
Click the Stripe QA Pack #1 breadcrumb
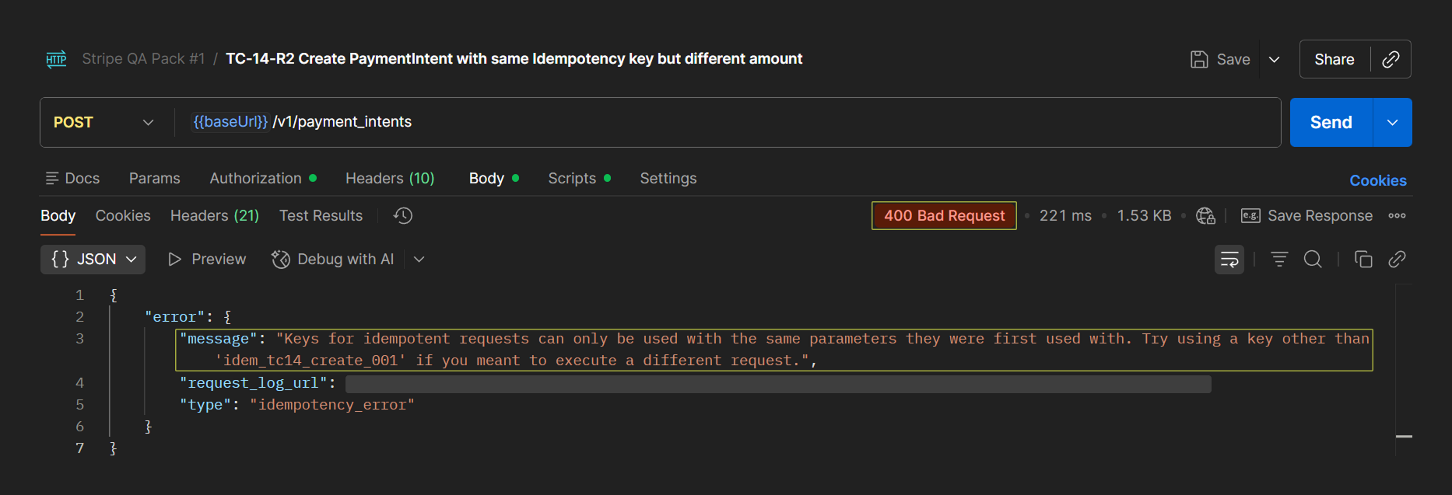click(x=143, y=59)
